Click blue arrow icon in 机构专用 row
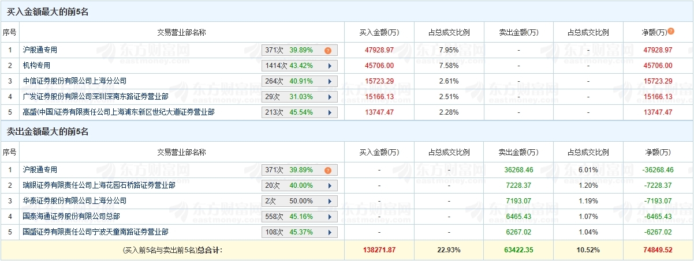The width and height of the screenshot is (694, 261). click(x=330, y=66)
